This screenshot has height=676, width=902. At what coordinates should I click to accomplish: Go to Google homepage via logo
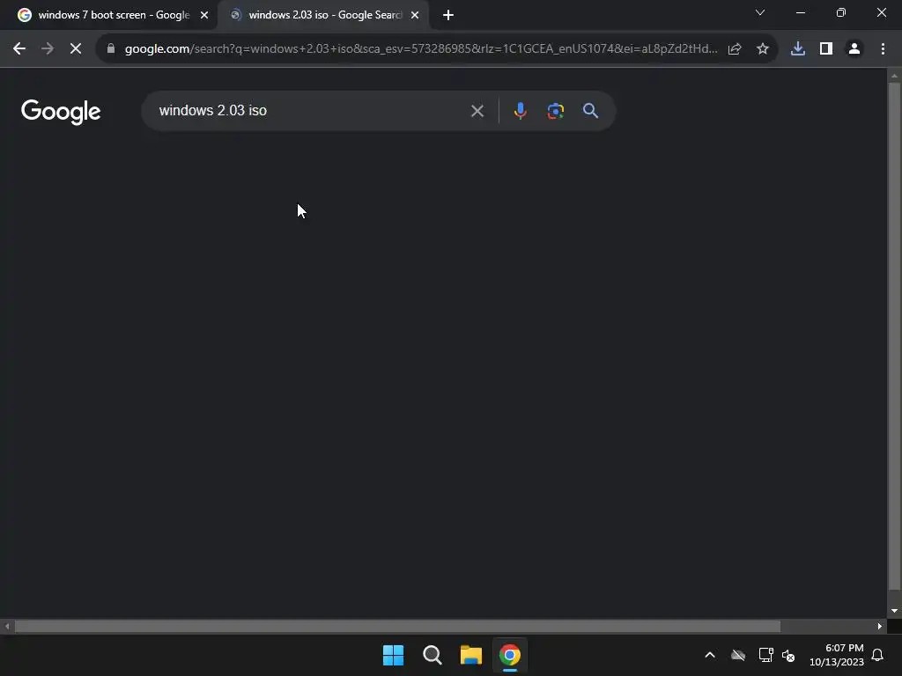[x=61, y=112]
